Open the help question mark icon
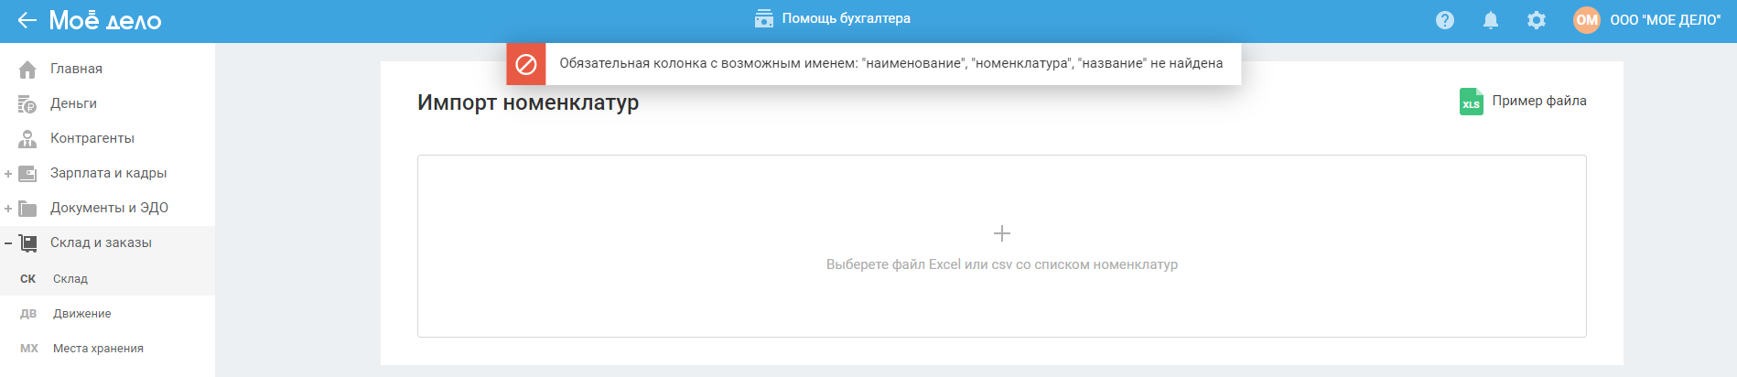Viewport: 1737px width, 377px height. coord(1445,20)
